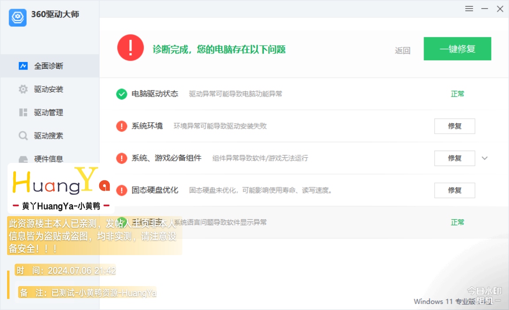Screen dimensions: 509x310
Task: Open the hamburger main menu
Action: [x=469, y=9]
